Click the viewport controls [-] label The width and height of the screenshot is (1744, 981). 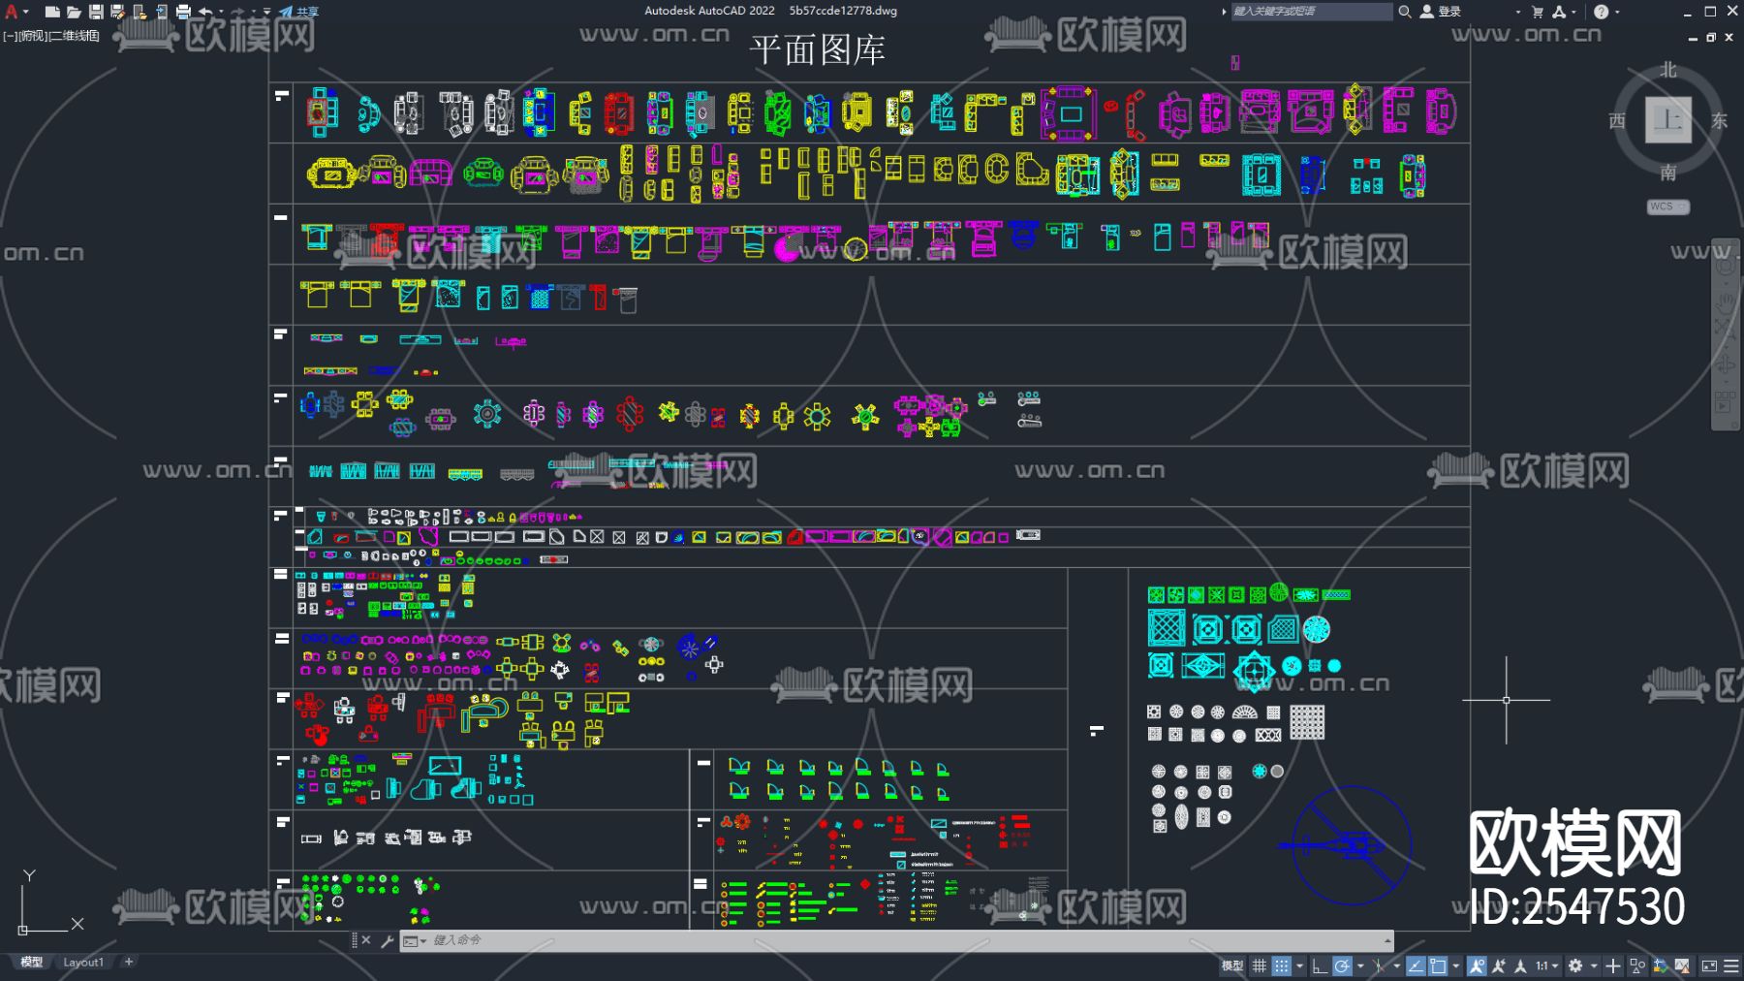click(x=10, y=36)
